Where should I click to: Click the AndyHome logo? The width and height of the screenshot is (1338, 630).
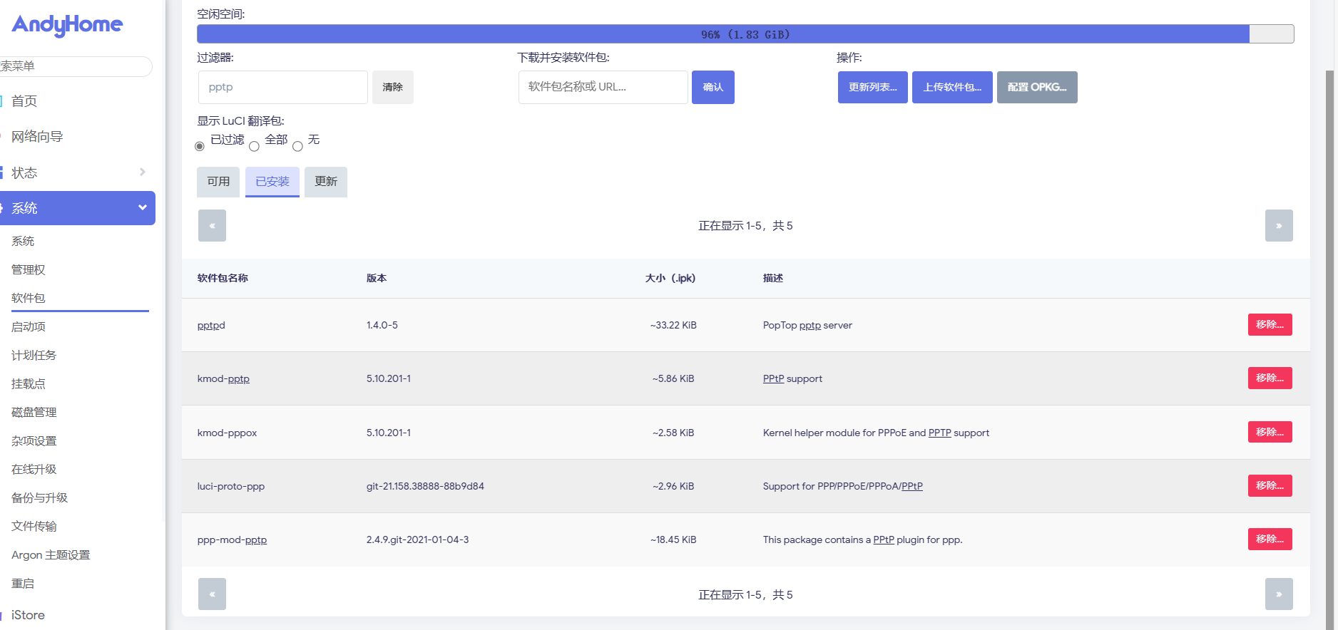click(x=67, y=25)
